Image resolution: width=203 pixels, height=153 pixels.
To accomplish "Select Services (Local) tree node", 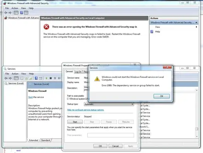I will 14,83.
